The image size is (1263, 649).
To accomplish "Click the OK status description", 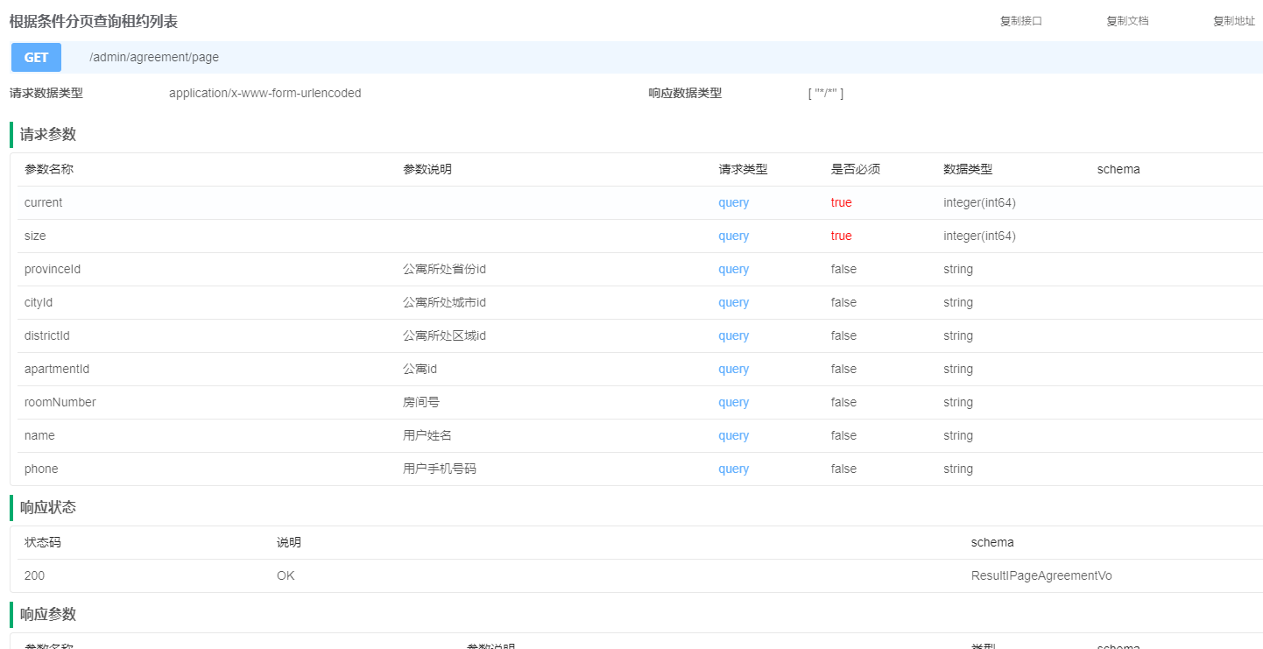I will click(x=286, y=575).
